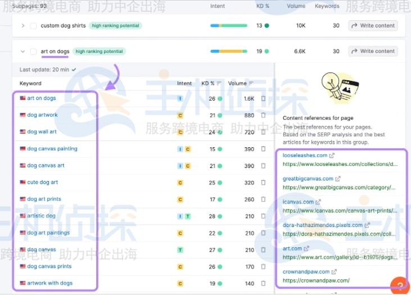Viewport: 411px width, 295px height.
Task: Open the art.com gallery URL
Action: [340, 257]
